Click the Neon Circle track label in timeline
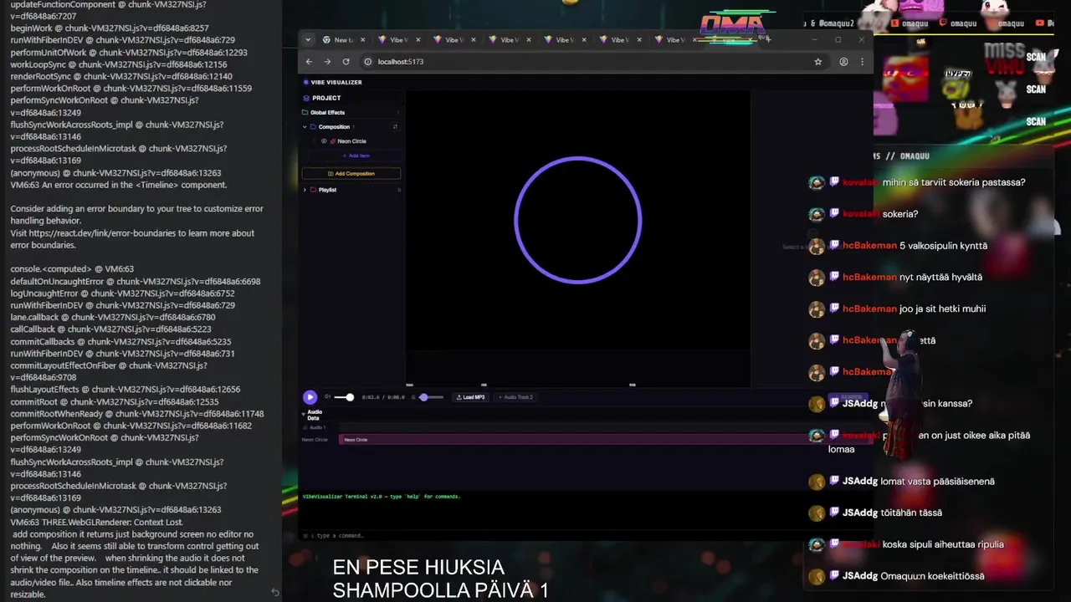Screen dimensions: 1071x602 315,440
